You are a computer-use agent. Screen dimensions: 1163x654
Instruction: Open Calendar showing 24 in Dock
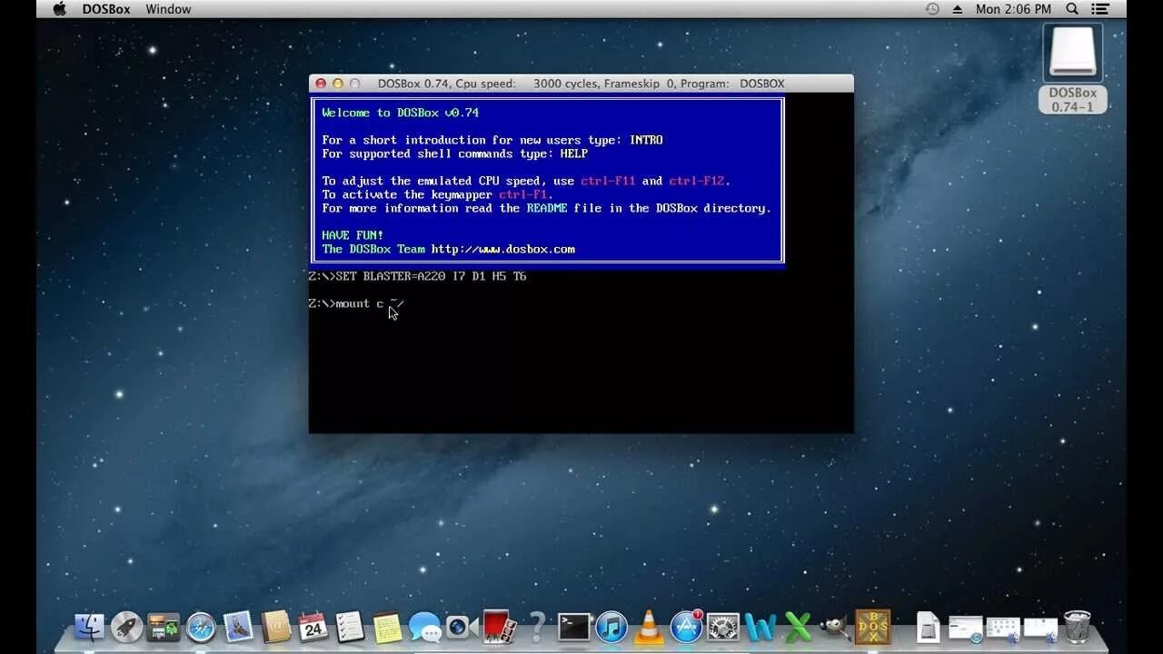click(313, 627)
